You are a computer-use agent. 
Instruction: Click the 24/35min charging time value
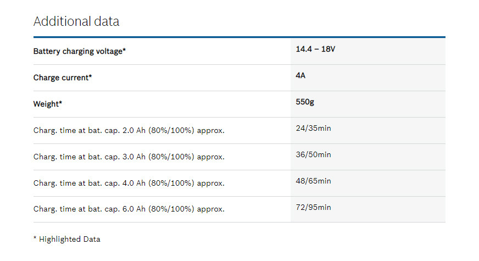point(313,128)
